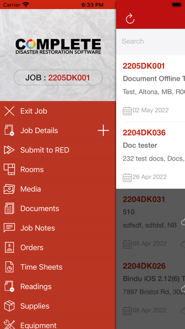
Task: Click the Rooms layout icon
Action: click(9, 169)
